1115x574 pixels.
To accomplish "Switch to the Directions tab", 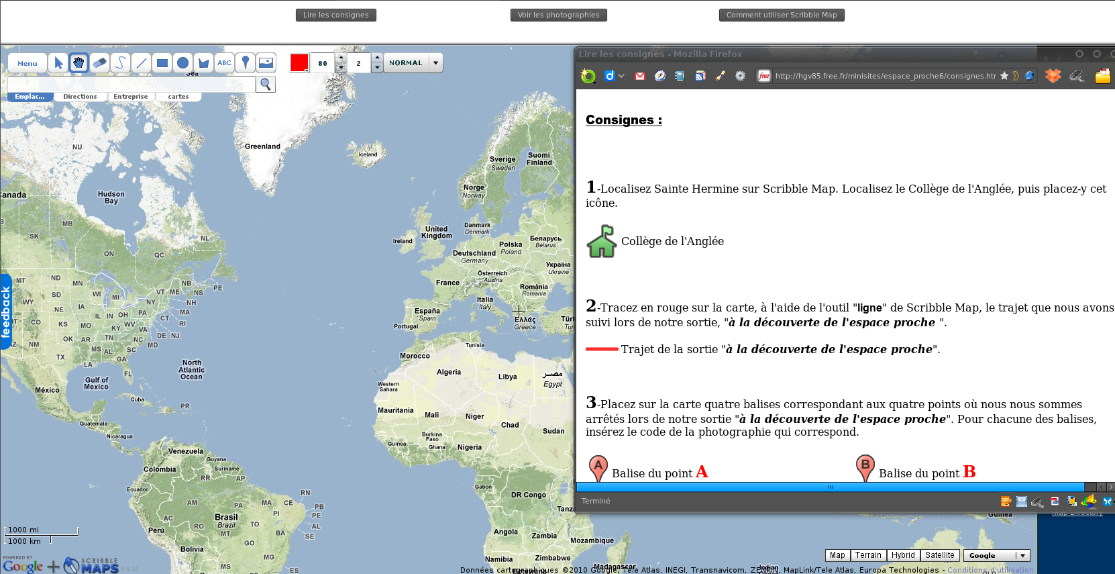I will click(x=80, y=97).
